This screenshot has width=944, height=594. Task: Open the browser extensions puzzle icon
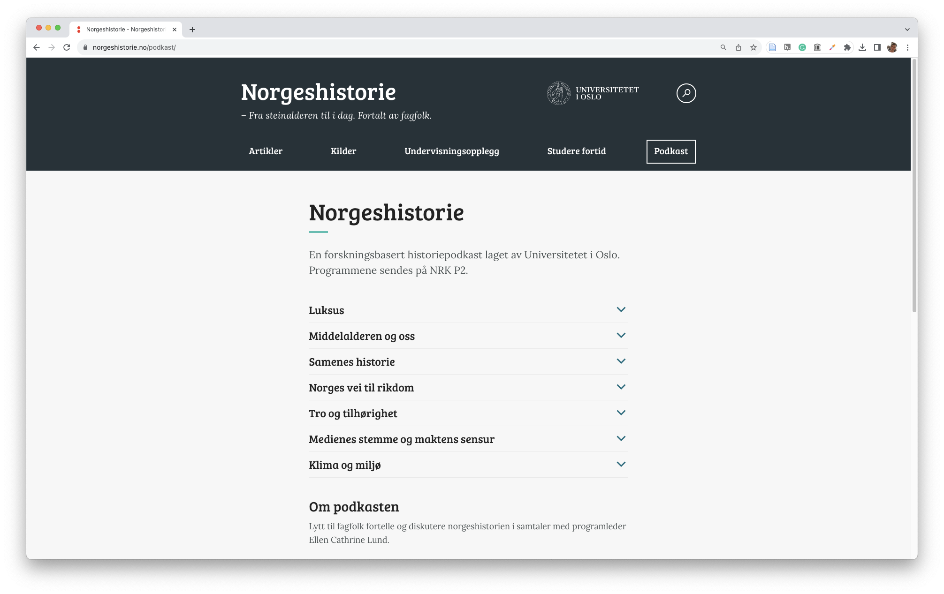(x=847, y=47)
